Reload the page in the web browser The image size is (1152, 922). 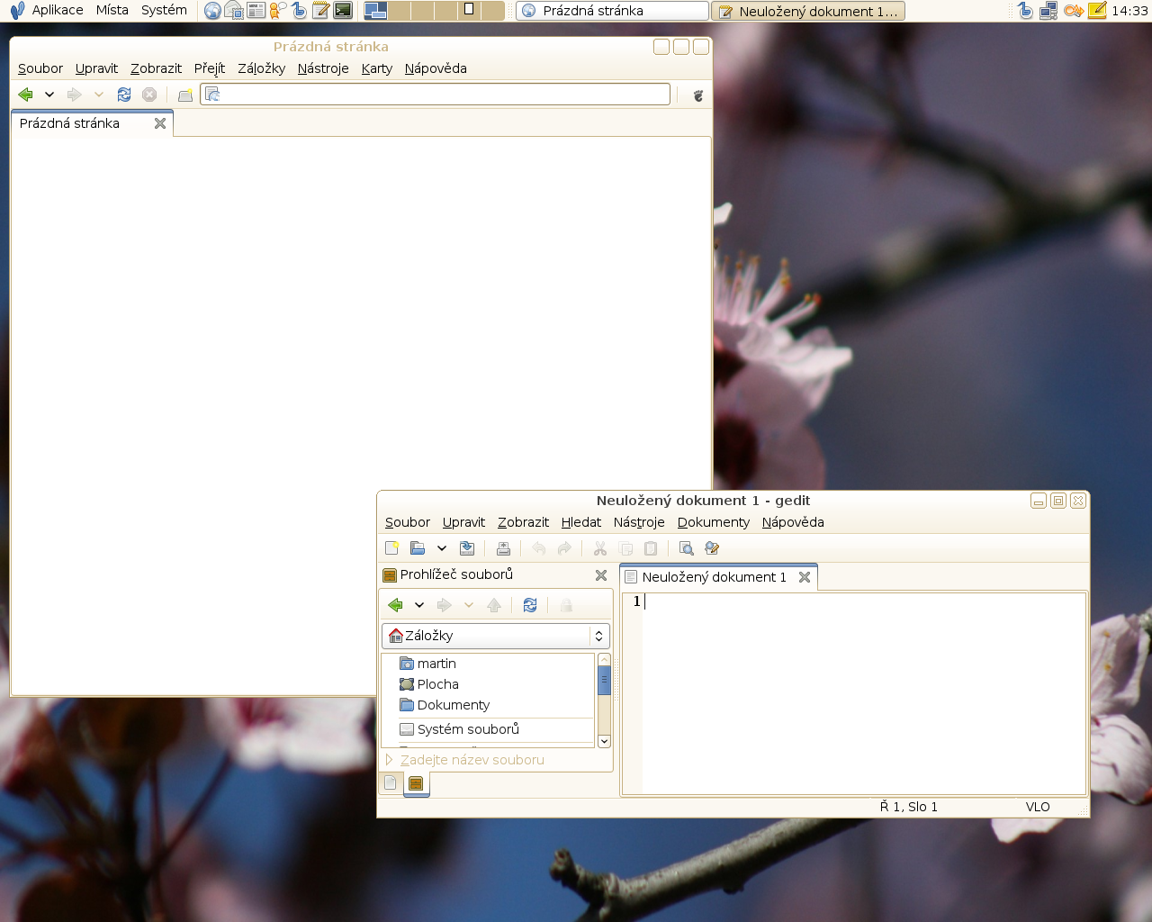(x=124, y=95)
